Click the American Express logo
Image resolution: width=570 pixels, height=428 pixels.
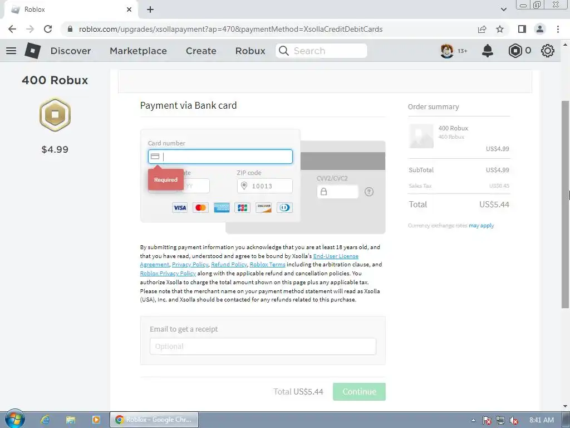coord(222,207)
